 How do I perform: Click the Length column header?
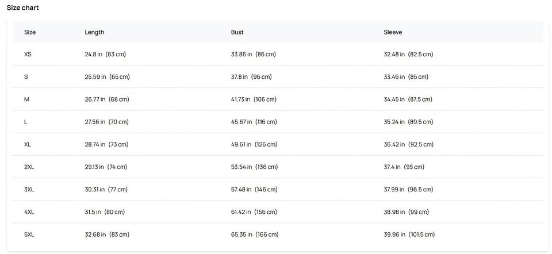(x=94, y=32)
